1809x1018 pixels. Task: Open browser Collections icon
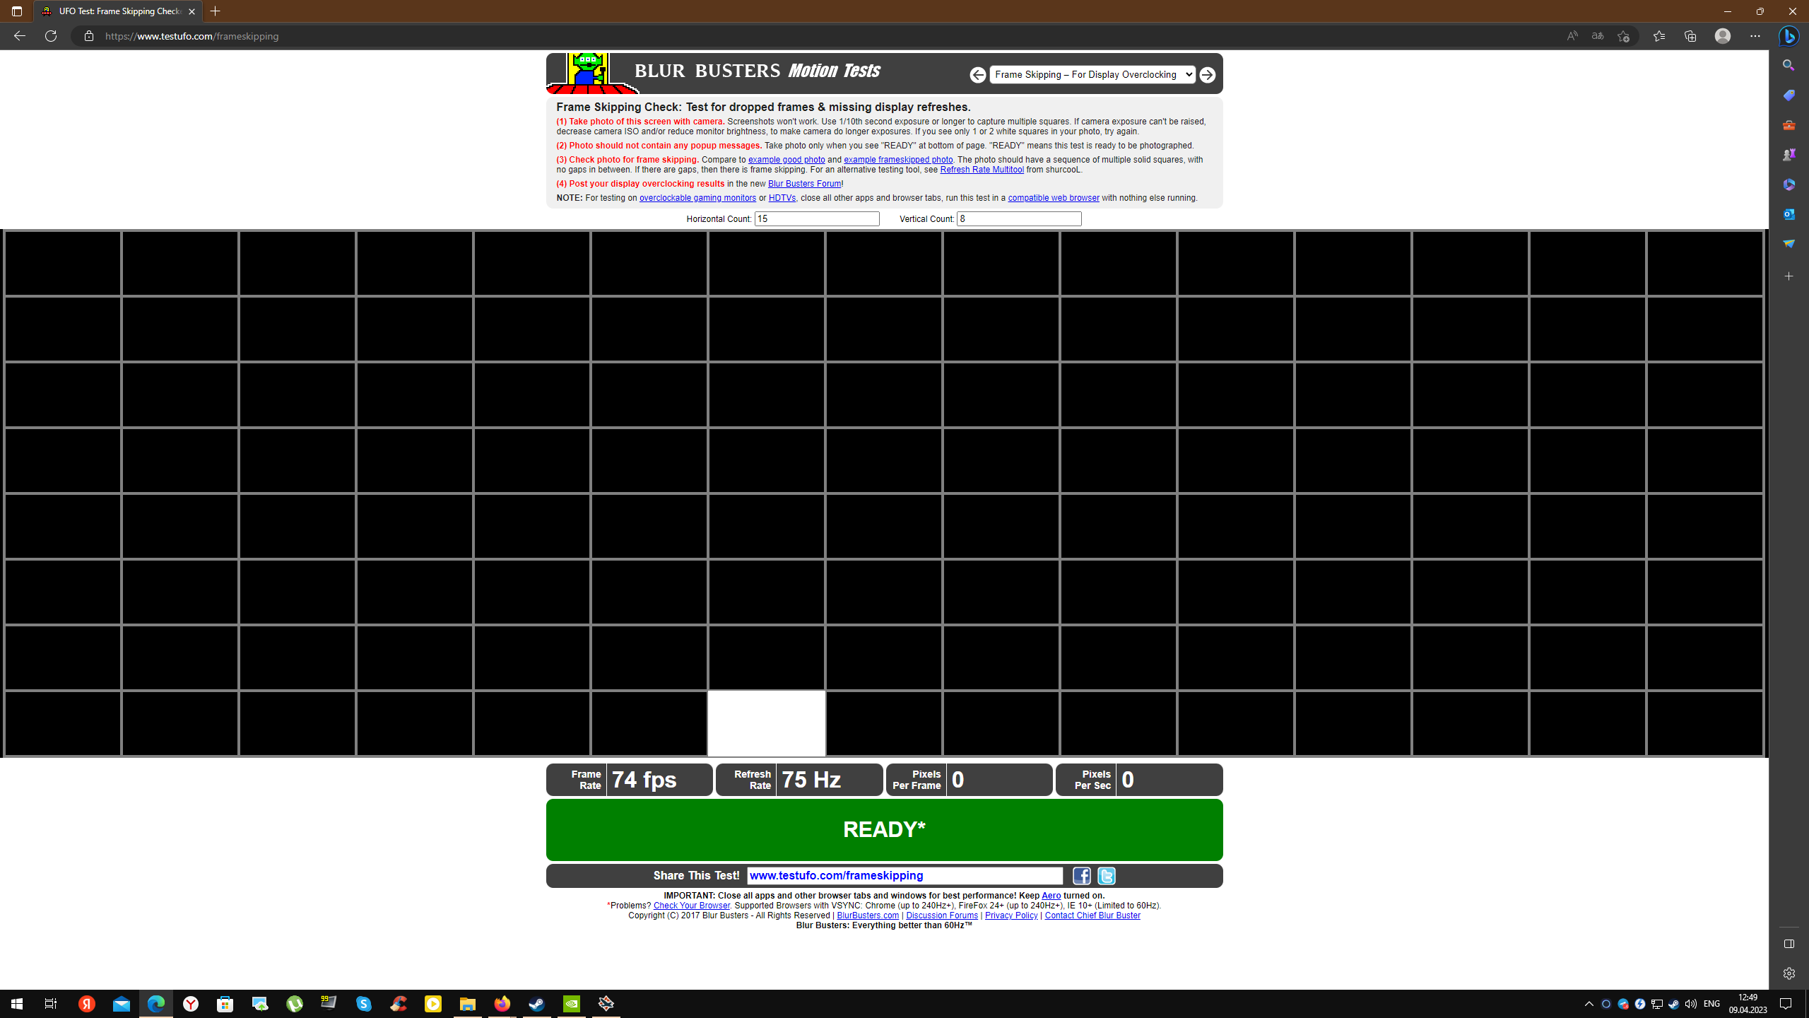tap(1690, 36)
